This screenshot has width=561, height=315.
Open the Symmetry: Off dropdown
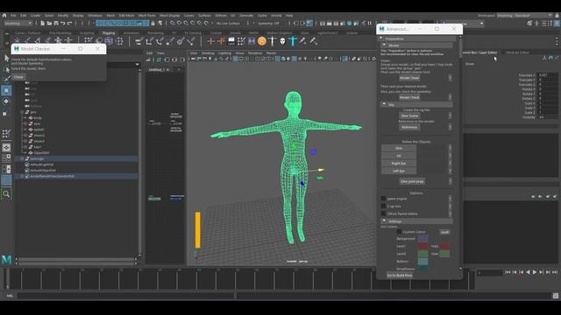(x=269, y=24)
